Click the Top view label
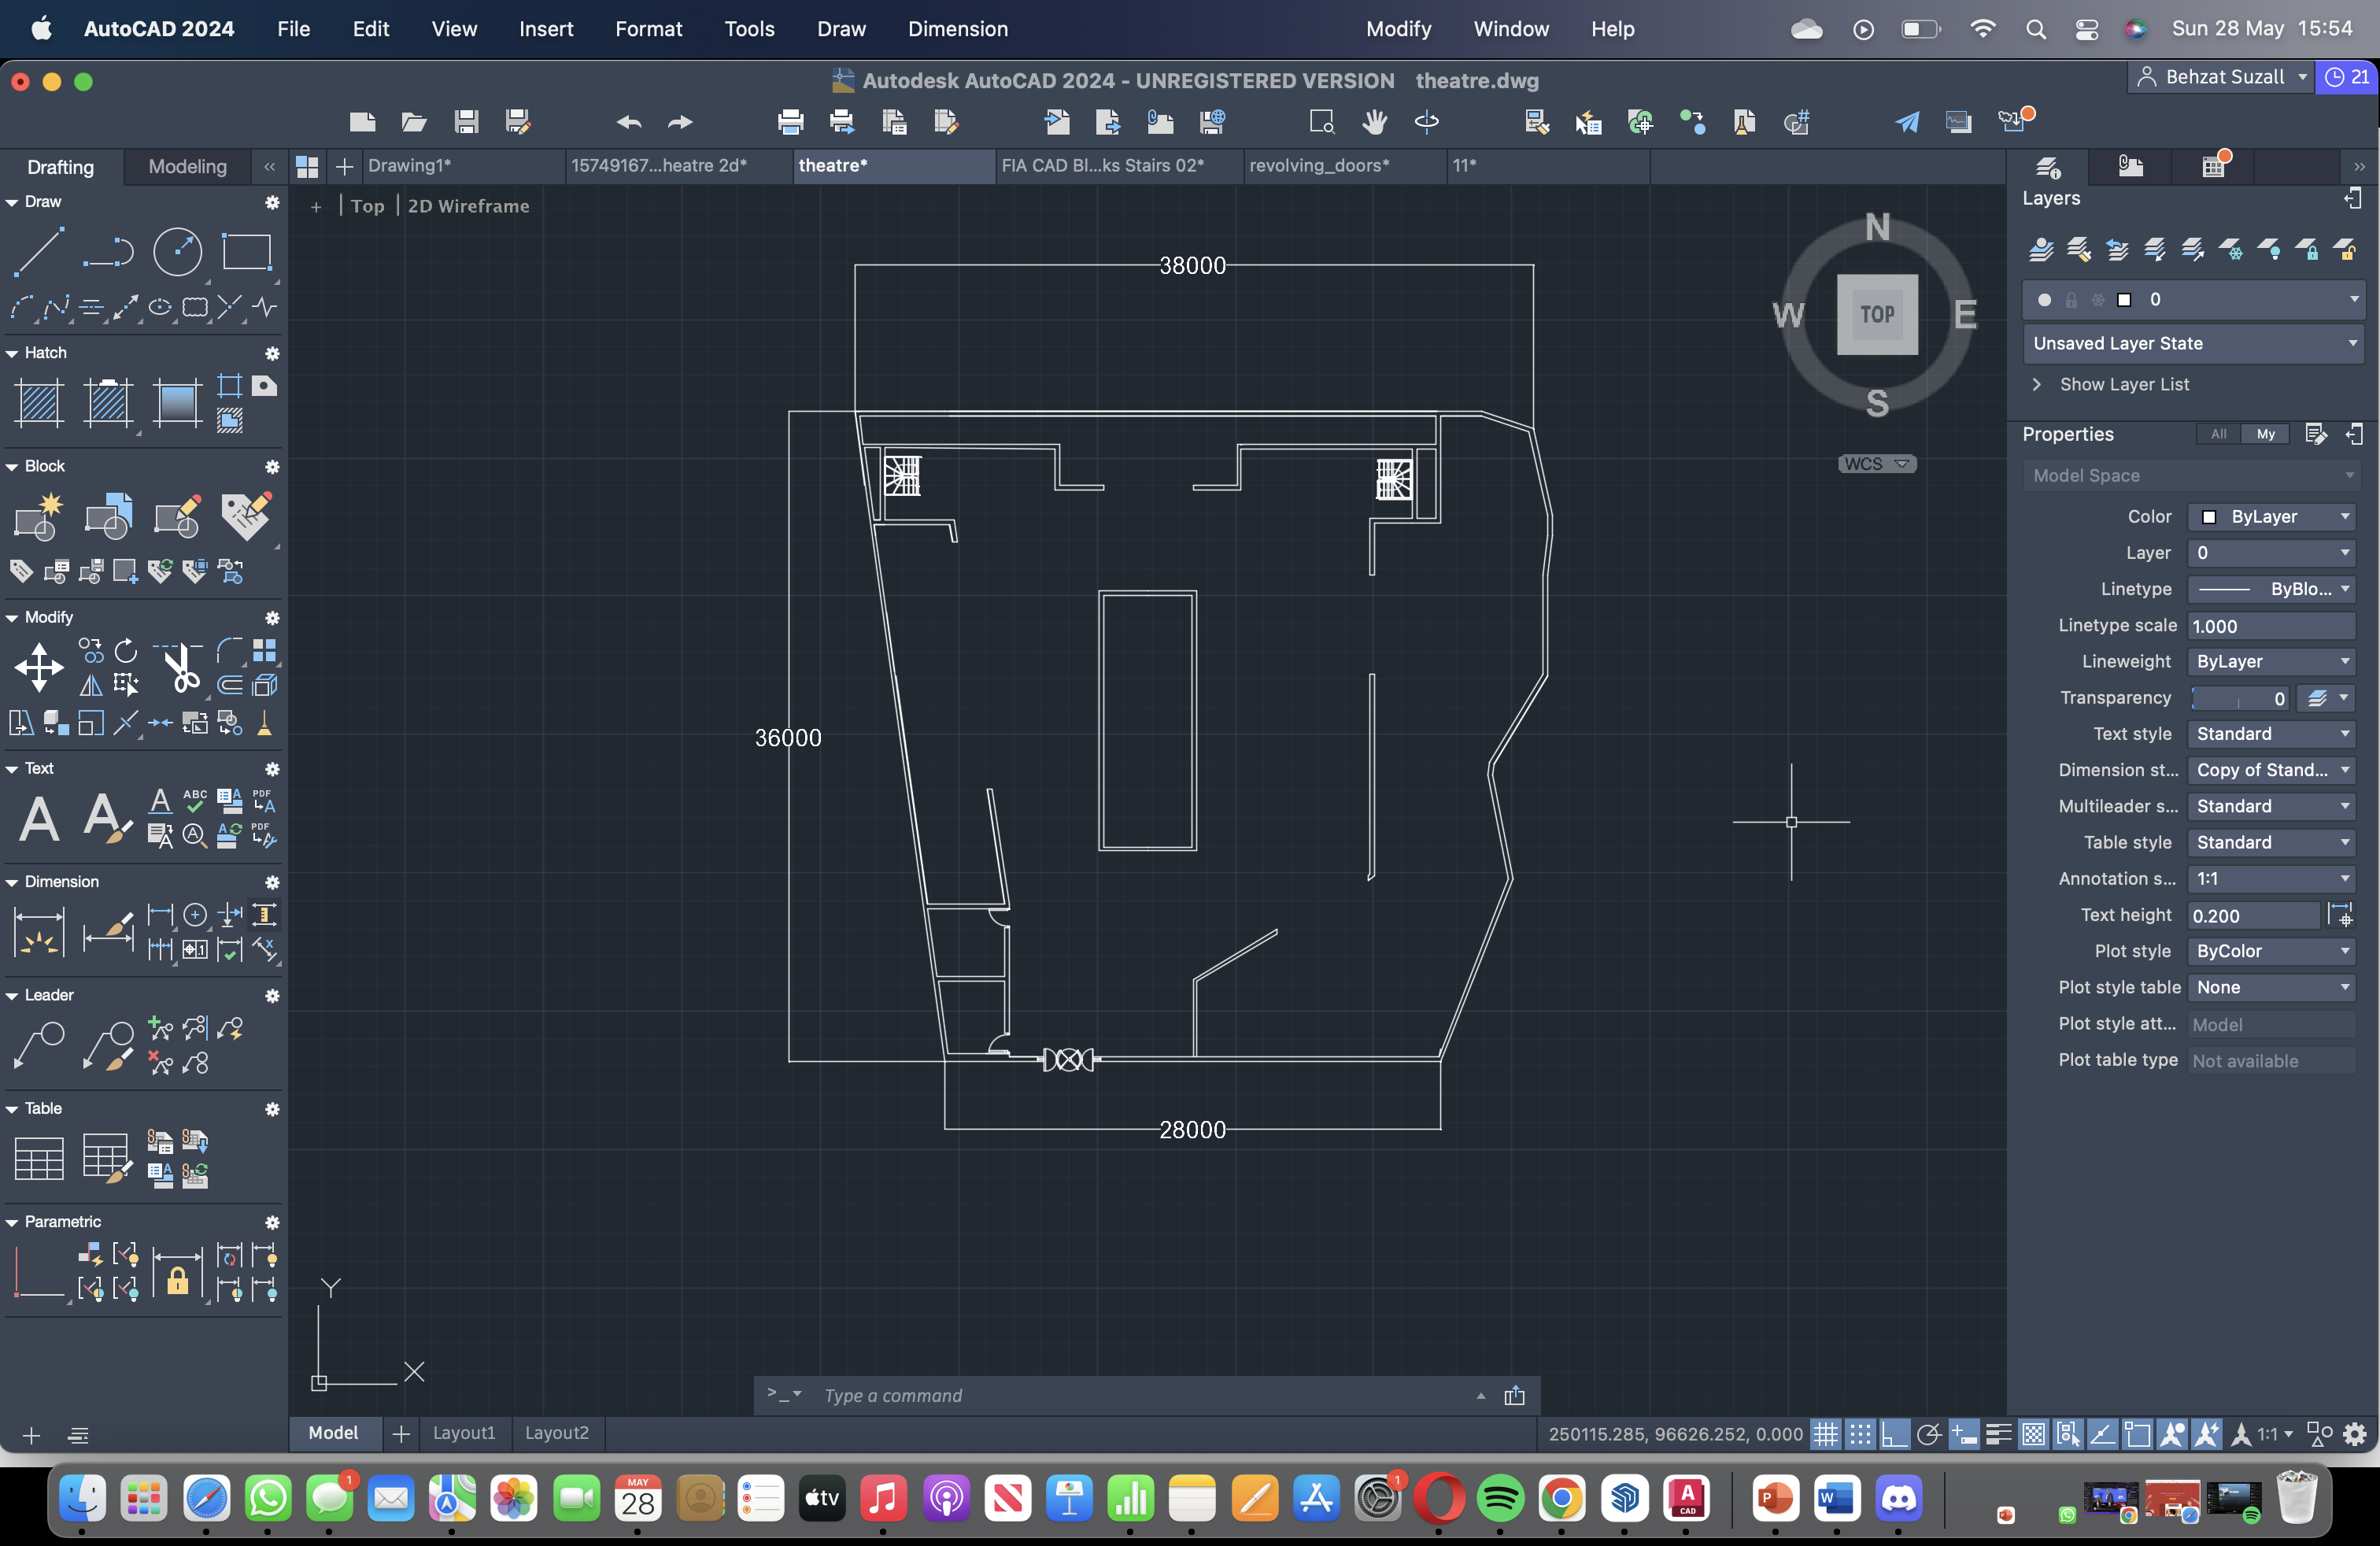 [x=367, y=206]
